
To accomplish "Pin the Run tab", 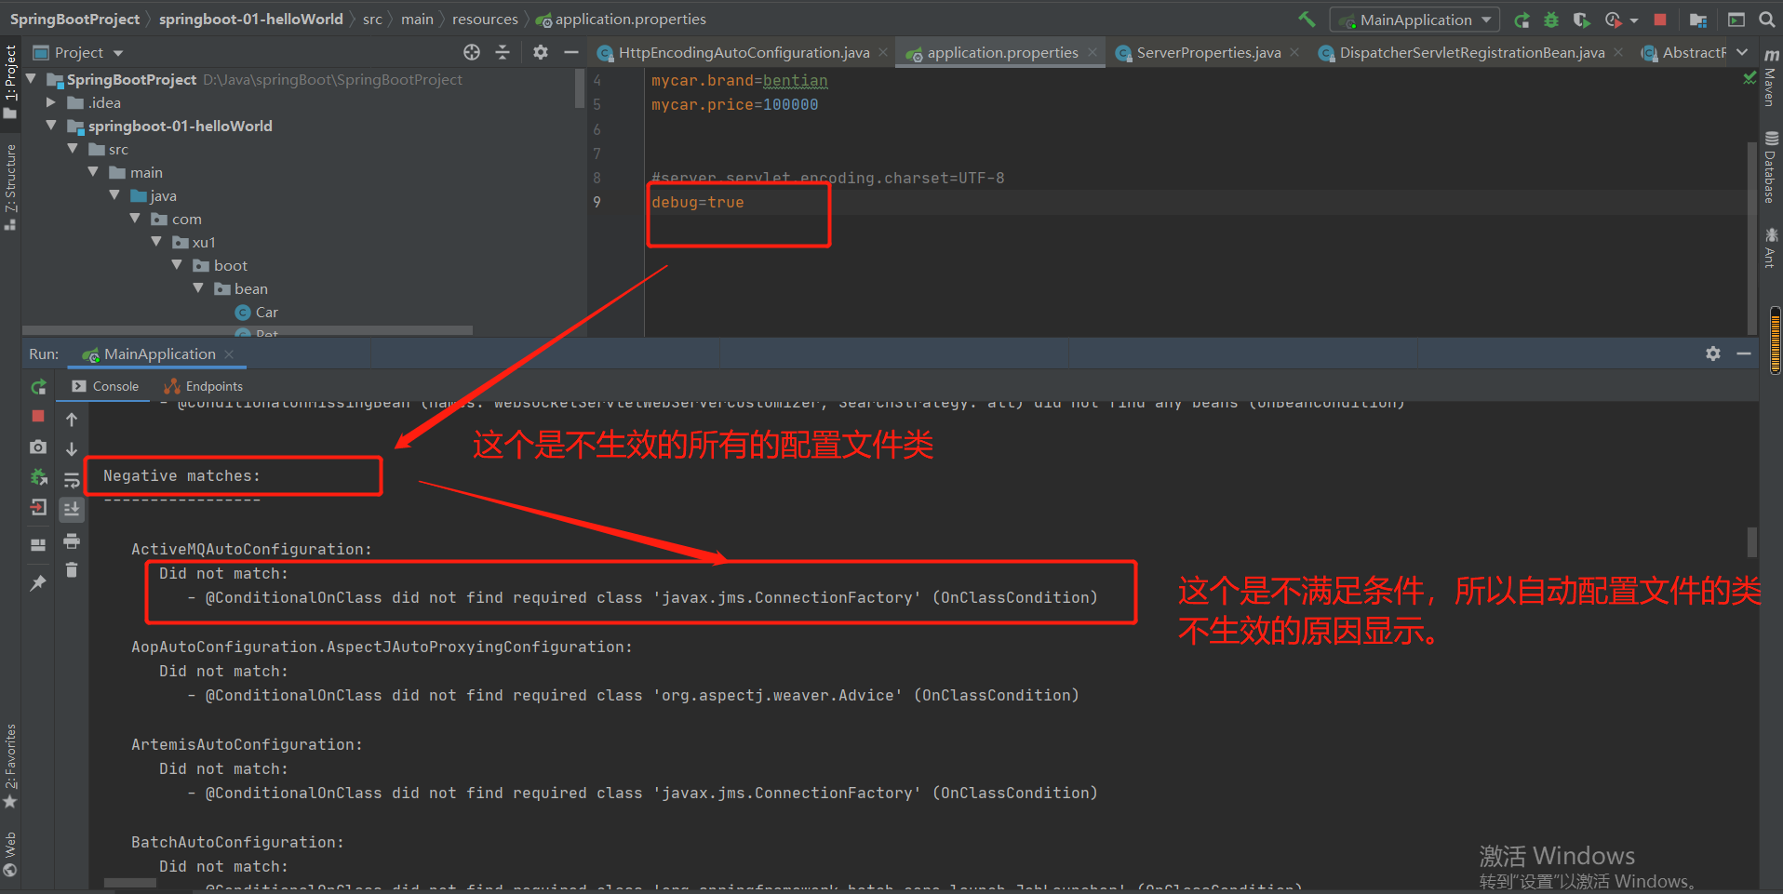I will (x=38, y=583).
